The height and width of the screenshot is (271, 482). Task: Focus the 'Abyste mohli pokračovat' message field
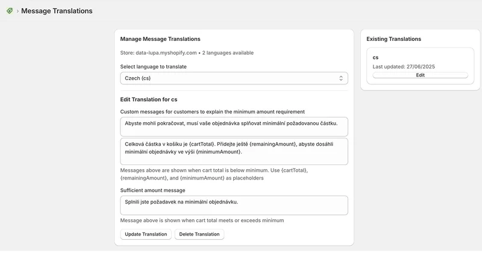pyautogui.click(x=234, y=126)
